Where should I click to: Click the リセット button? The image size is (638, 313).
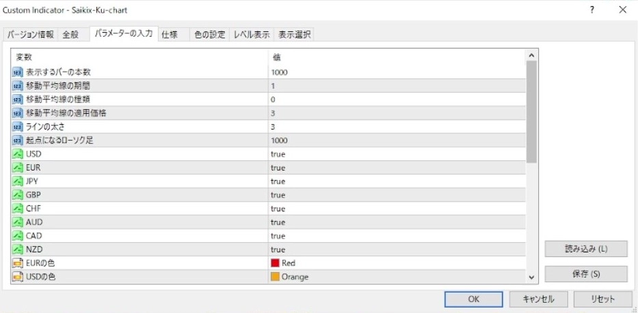pyautogui.click(x=602, y=299)
